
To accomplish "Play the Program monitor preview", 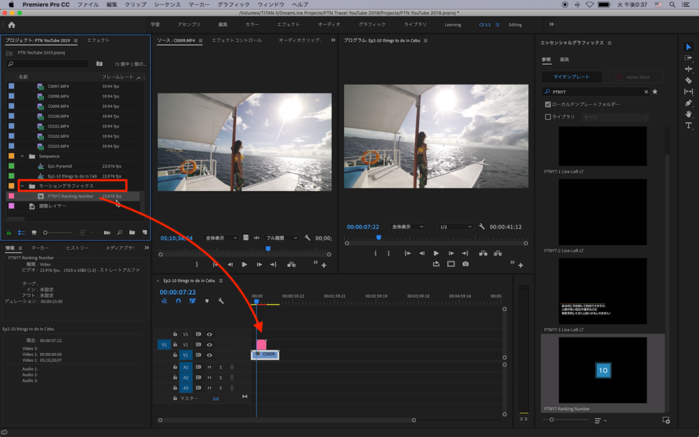I will pyautogui.click(x=436, y=253).
